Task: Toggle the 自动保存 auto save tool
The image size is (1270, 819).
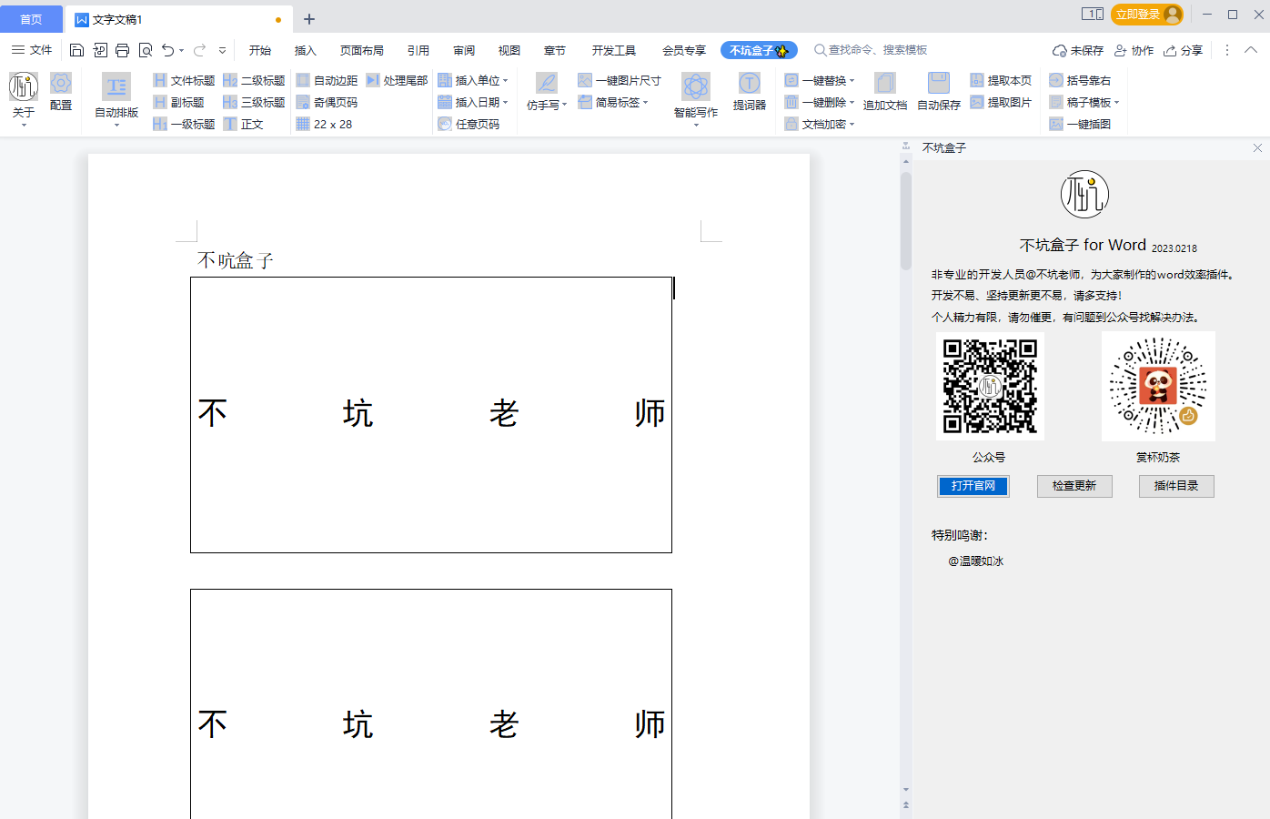Action: click(x=939, y=92)
